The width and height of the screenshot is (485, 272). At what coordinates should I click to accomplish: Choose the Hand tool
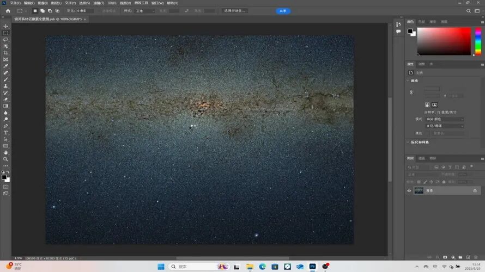click(x=6, y=153)
